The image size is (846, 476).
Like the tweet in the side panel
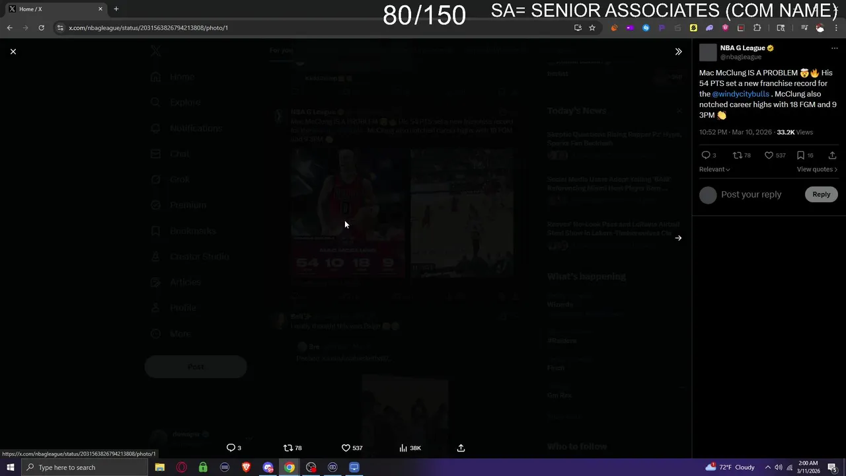coord(769,155)
